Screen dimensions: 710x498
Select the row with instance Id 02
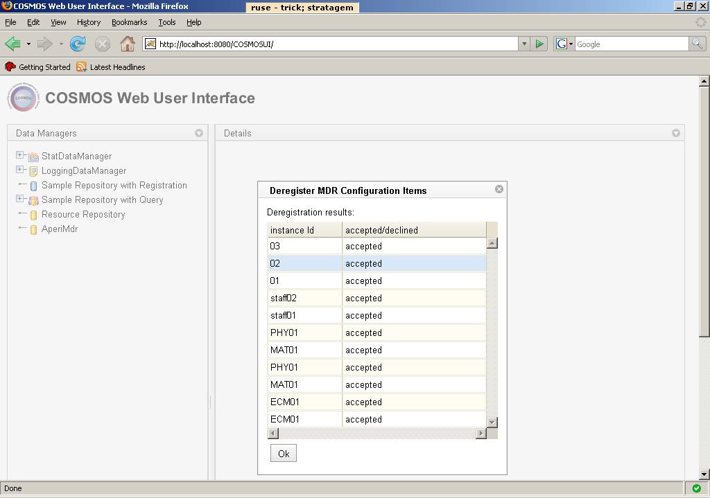376,263
